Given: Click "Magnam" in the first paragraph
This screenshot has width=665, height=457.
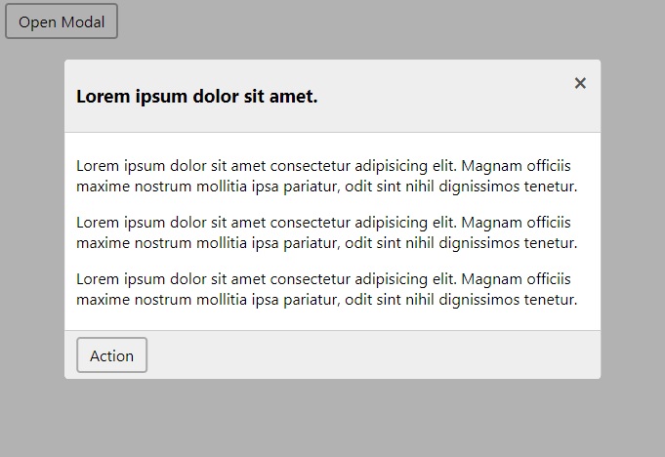Looking at the screenshot, I should 489,166.
